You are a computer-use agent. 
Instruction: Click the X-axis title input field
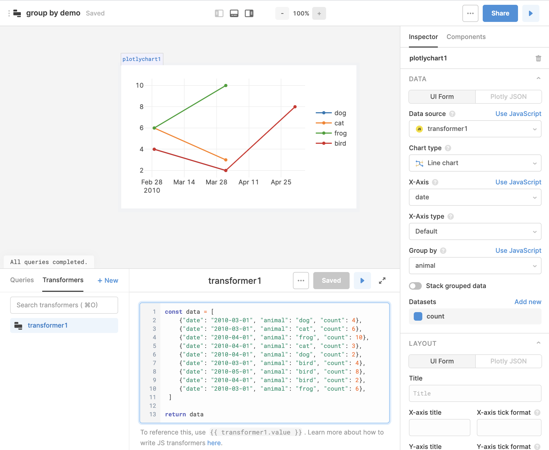click(x=440, y=428)
